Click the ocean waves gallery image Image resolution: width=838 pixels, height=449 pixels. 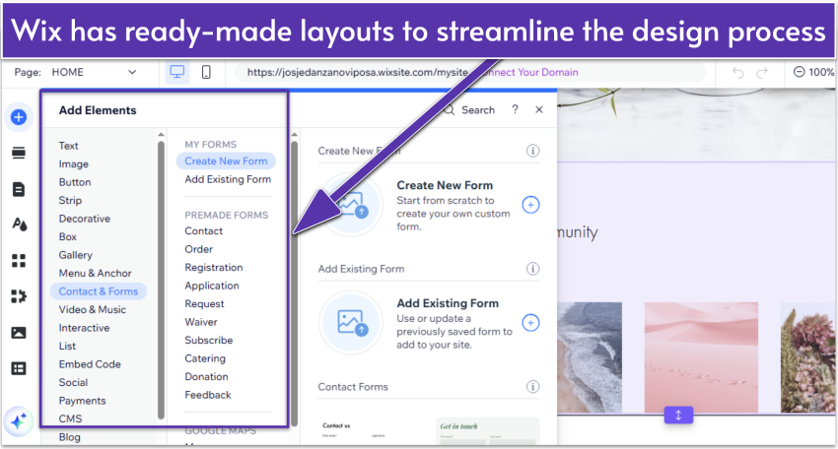[590, 357]
